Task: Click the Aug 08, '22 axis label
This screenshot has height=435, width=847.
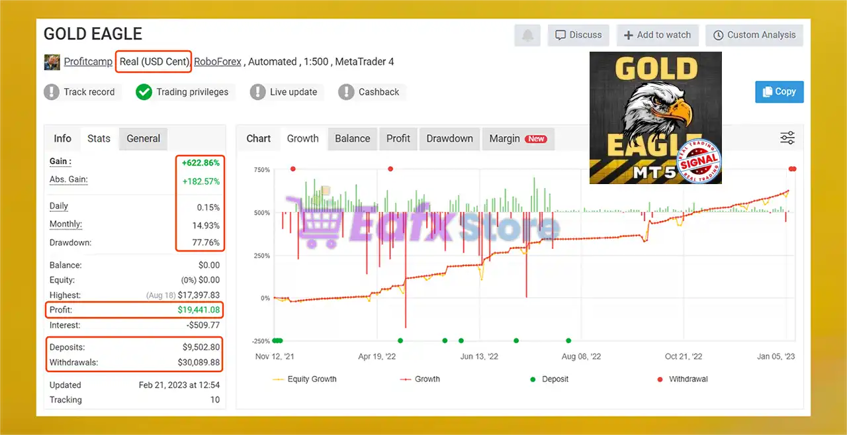Action: (x=581, y=356)
